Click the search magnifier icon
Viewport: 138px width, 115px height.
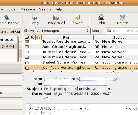[x=109, y=31]
